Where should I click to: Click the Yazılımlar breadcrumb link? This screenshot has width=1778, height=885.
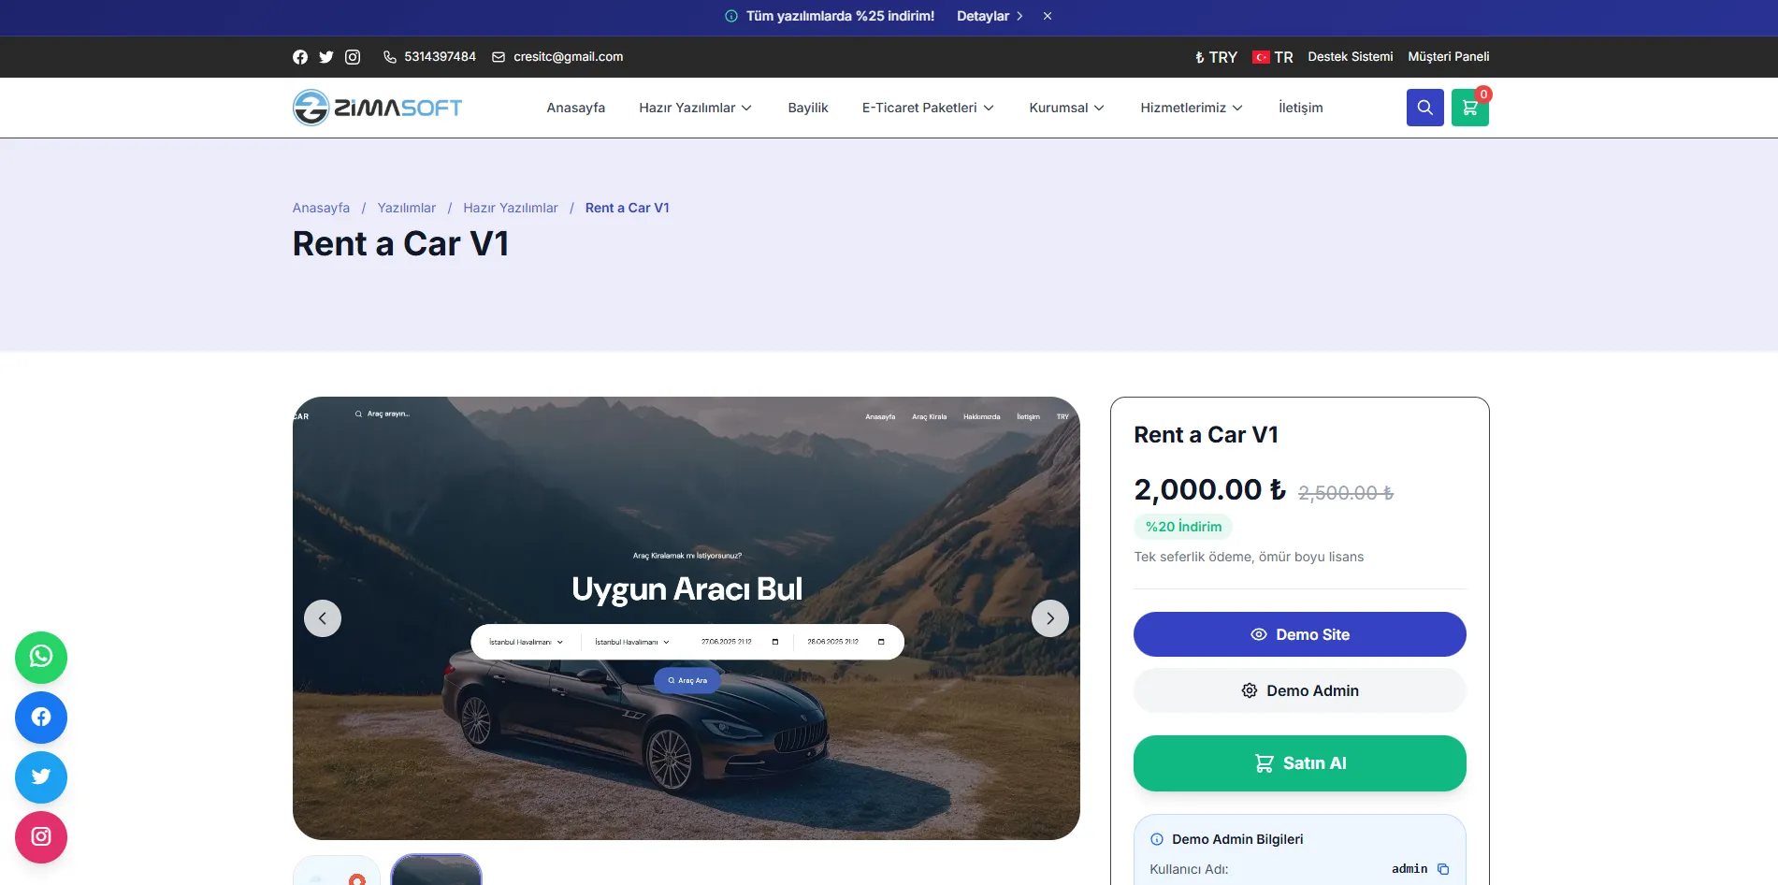coord(406,208)
